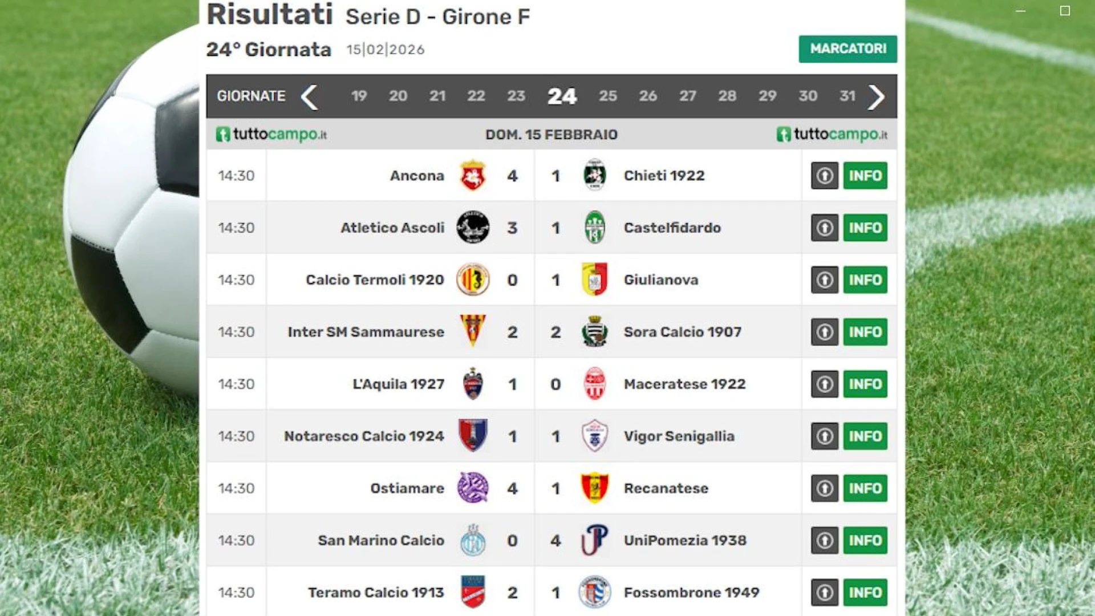Screen dimensions: 1095x616
Task: Click the Ostiamare club crest
Action: [472, 488]
